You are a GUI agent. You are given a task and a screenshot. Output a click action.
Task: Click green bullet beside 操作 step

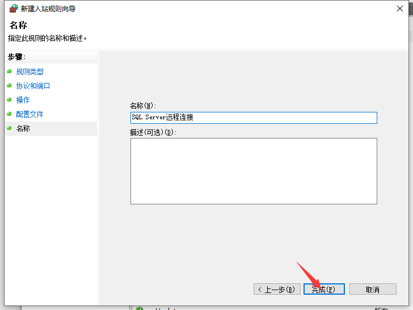coord(9,100)
